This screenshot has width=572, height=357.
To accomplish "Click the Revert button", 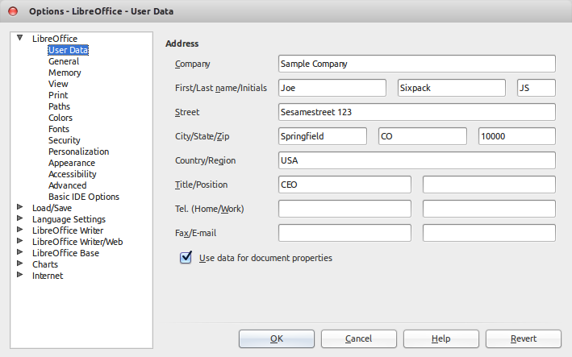I will [x=523, y=338].
